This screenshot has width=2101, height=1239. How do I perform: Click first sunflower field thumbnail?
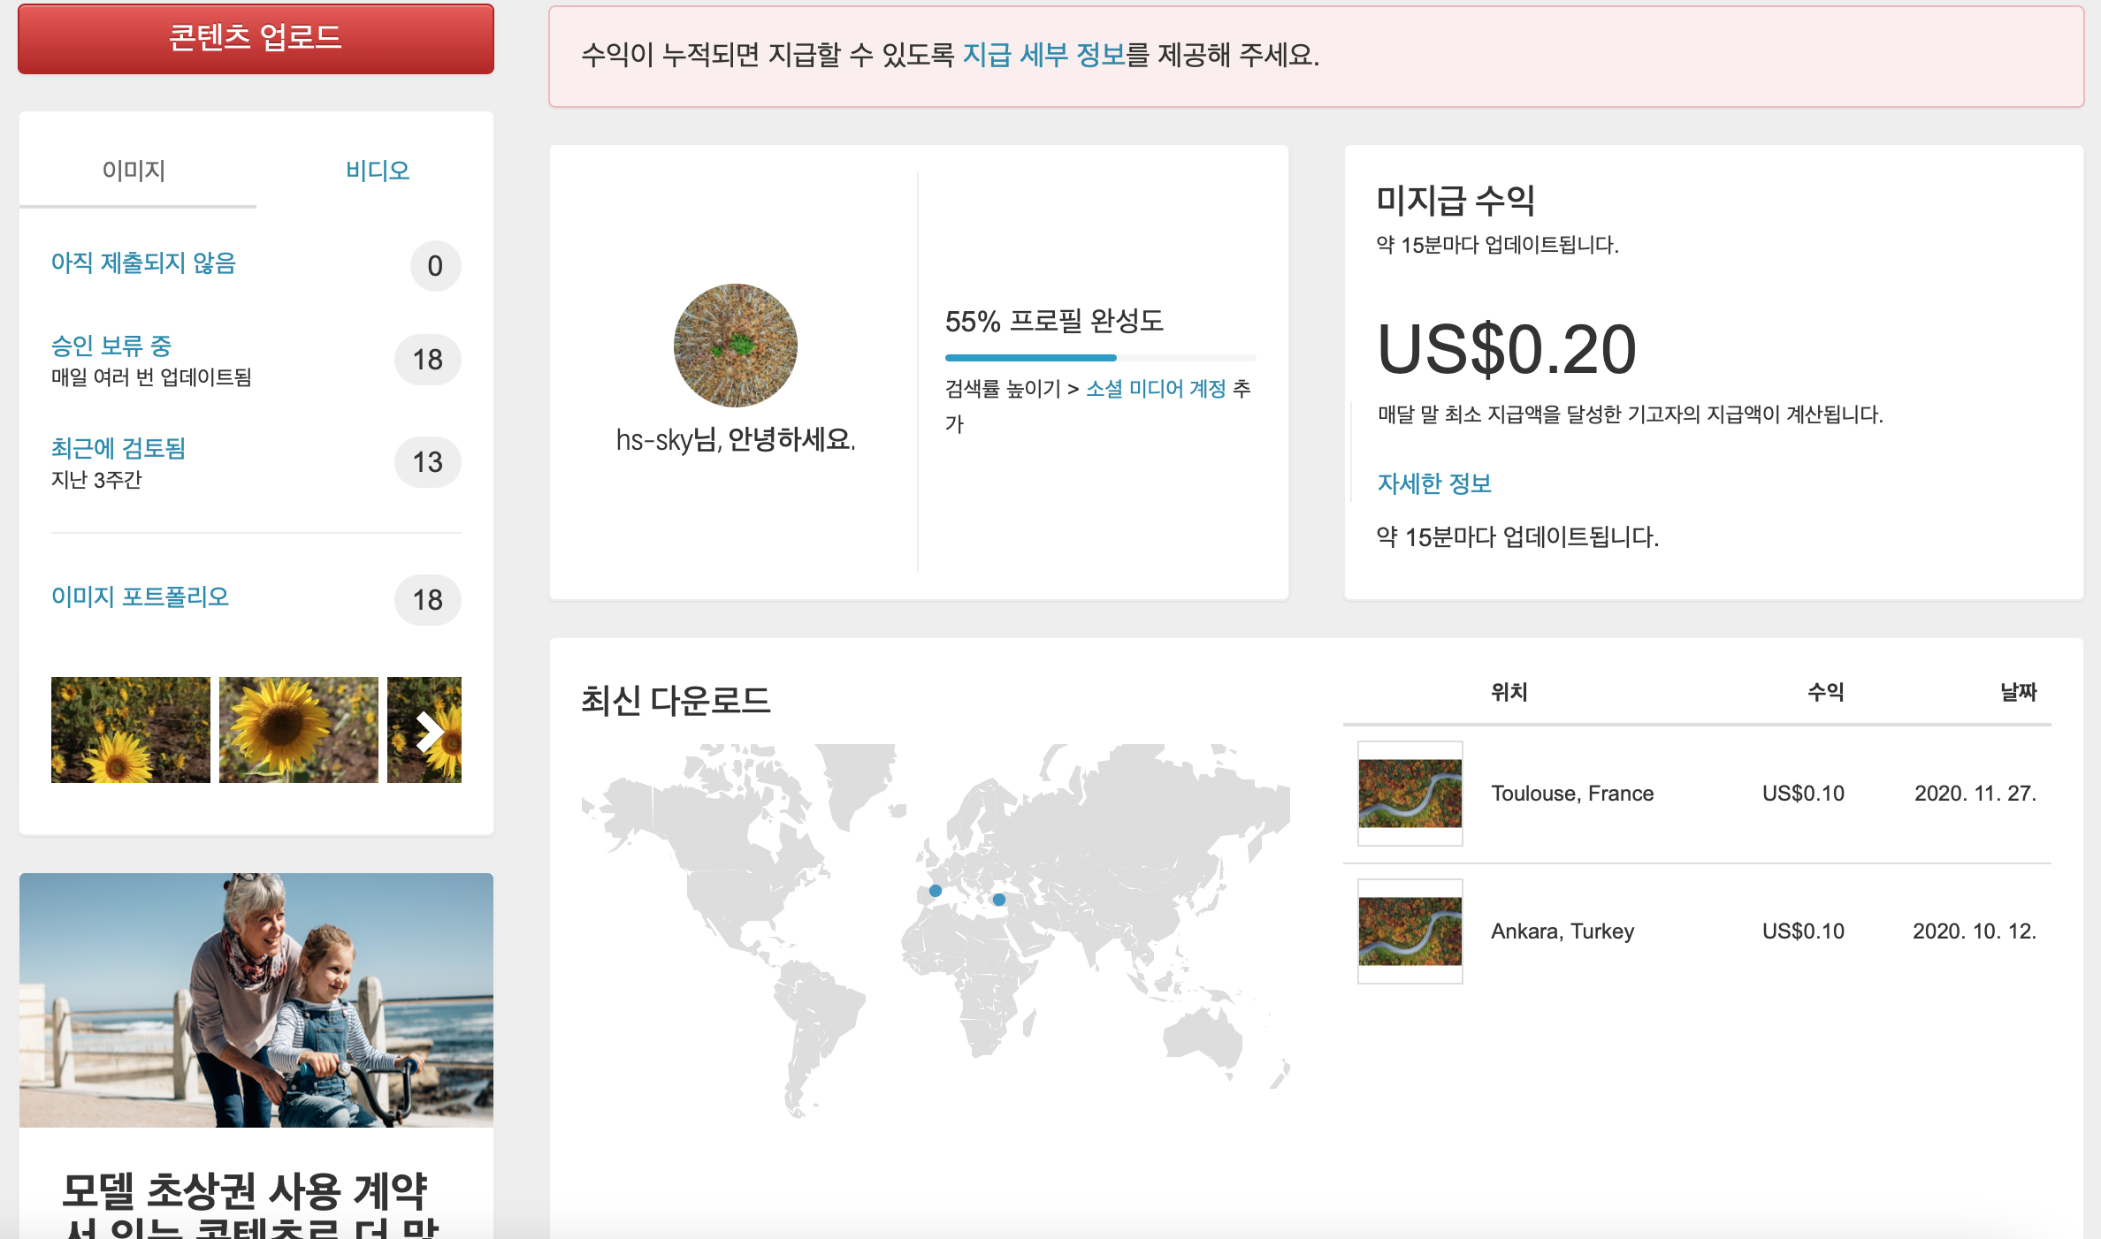(131, 730)
